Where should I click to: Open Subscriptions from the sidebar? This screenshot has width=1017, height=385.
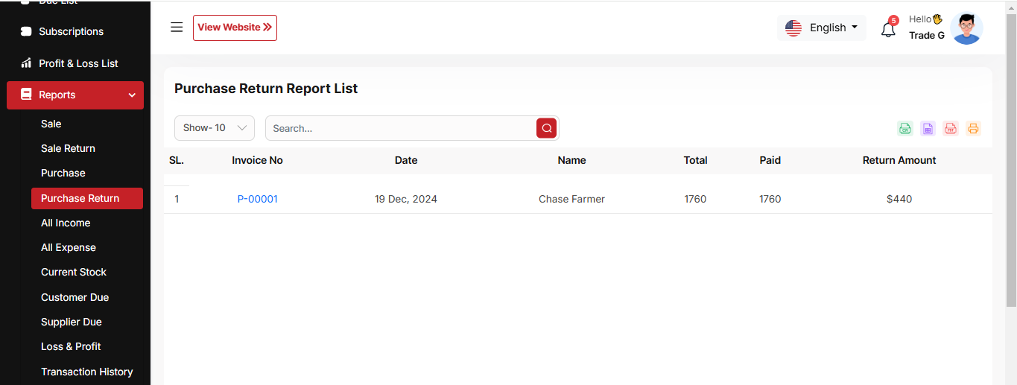pyautogui.click(x=71, y=31)
